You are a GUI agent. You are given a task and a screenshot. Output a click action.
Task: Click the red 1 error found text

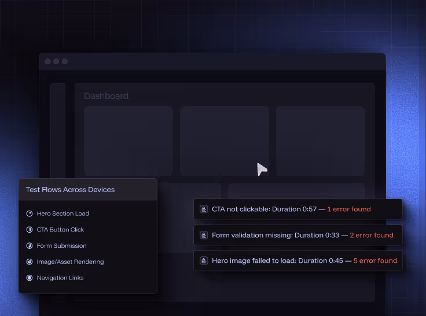349,209
